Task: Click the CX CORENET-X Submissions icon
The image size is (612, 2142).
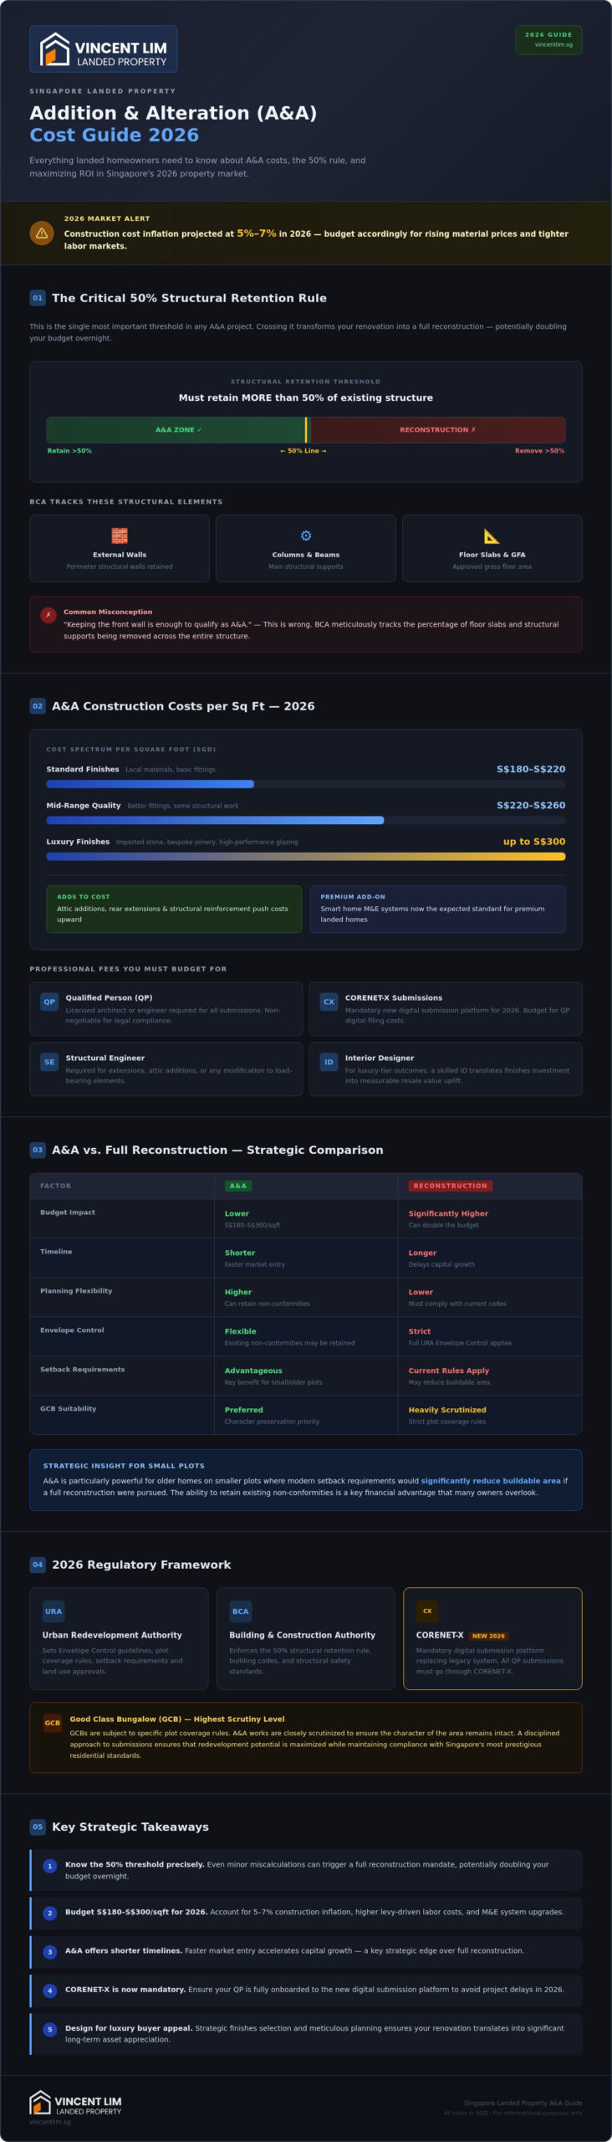Action: point(329,1002)
